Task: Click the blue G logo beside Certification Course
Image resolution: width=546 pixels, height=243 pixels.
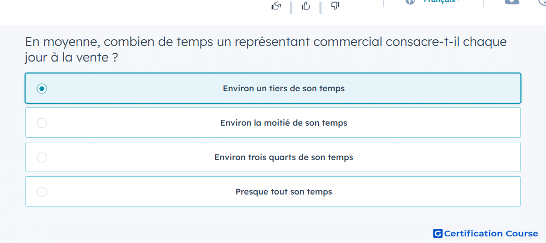Action: (438, 233)
